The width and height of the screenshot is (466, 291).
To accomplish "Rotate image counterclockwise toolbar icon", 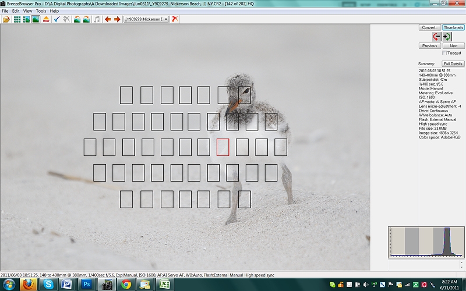I will point(77,19).
